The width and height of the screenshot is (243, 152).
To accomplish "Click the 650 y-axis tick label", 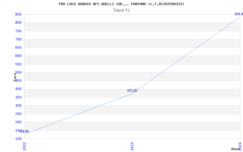I will 18,48.
